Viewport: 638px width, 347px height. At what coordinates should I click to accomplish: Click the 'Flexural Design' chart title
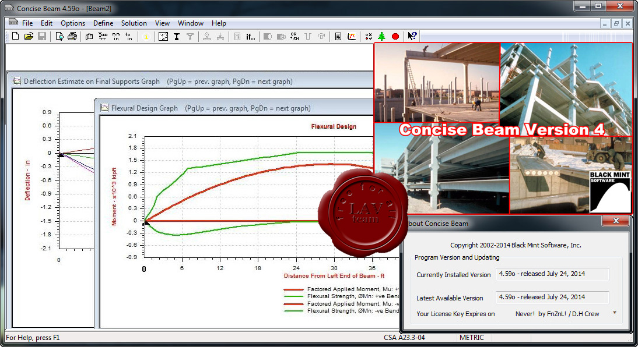pyautogui.click(x=334, y=126)
